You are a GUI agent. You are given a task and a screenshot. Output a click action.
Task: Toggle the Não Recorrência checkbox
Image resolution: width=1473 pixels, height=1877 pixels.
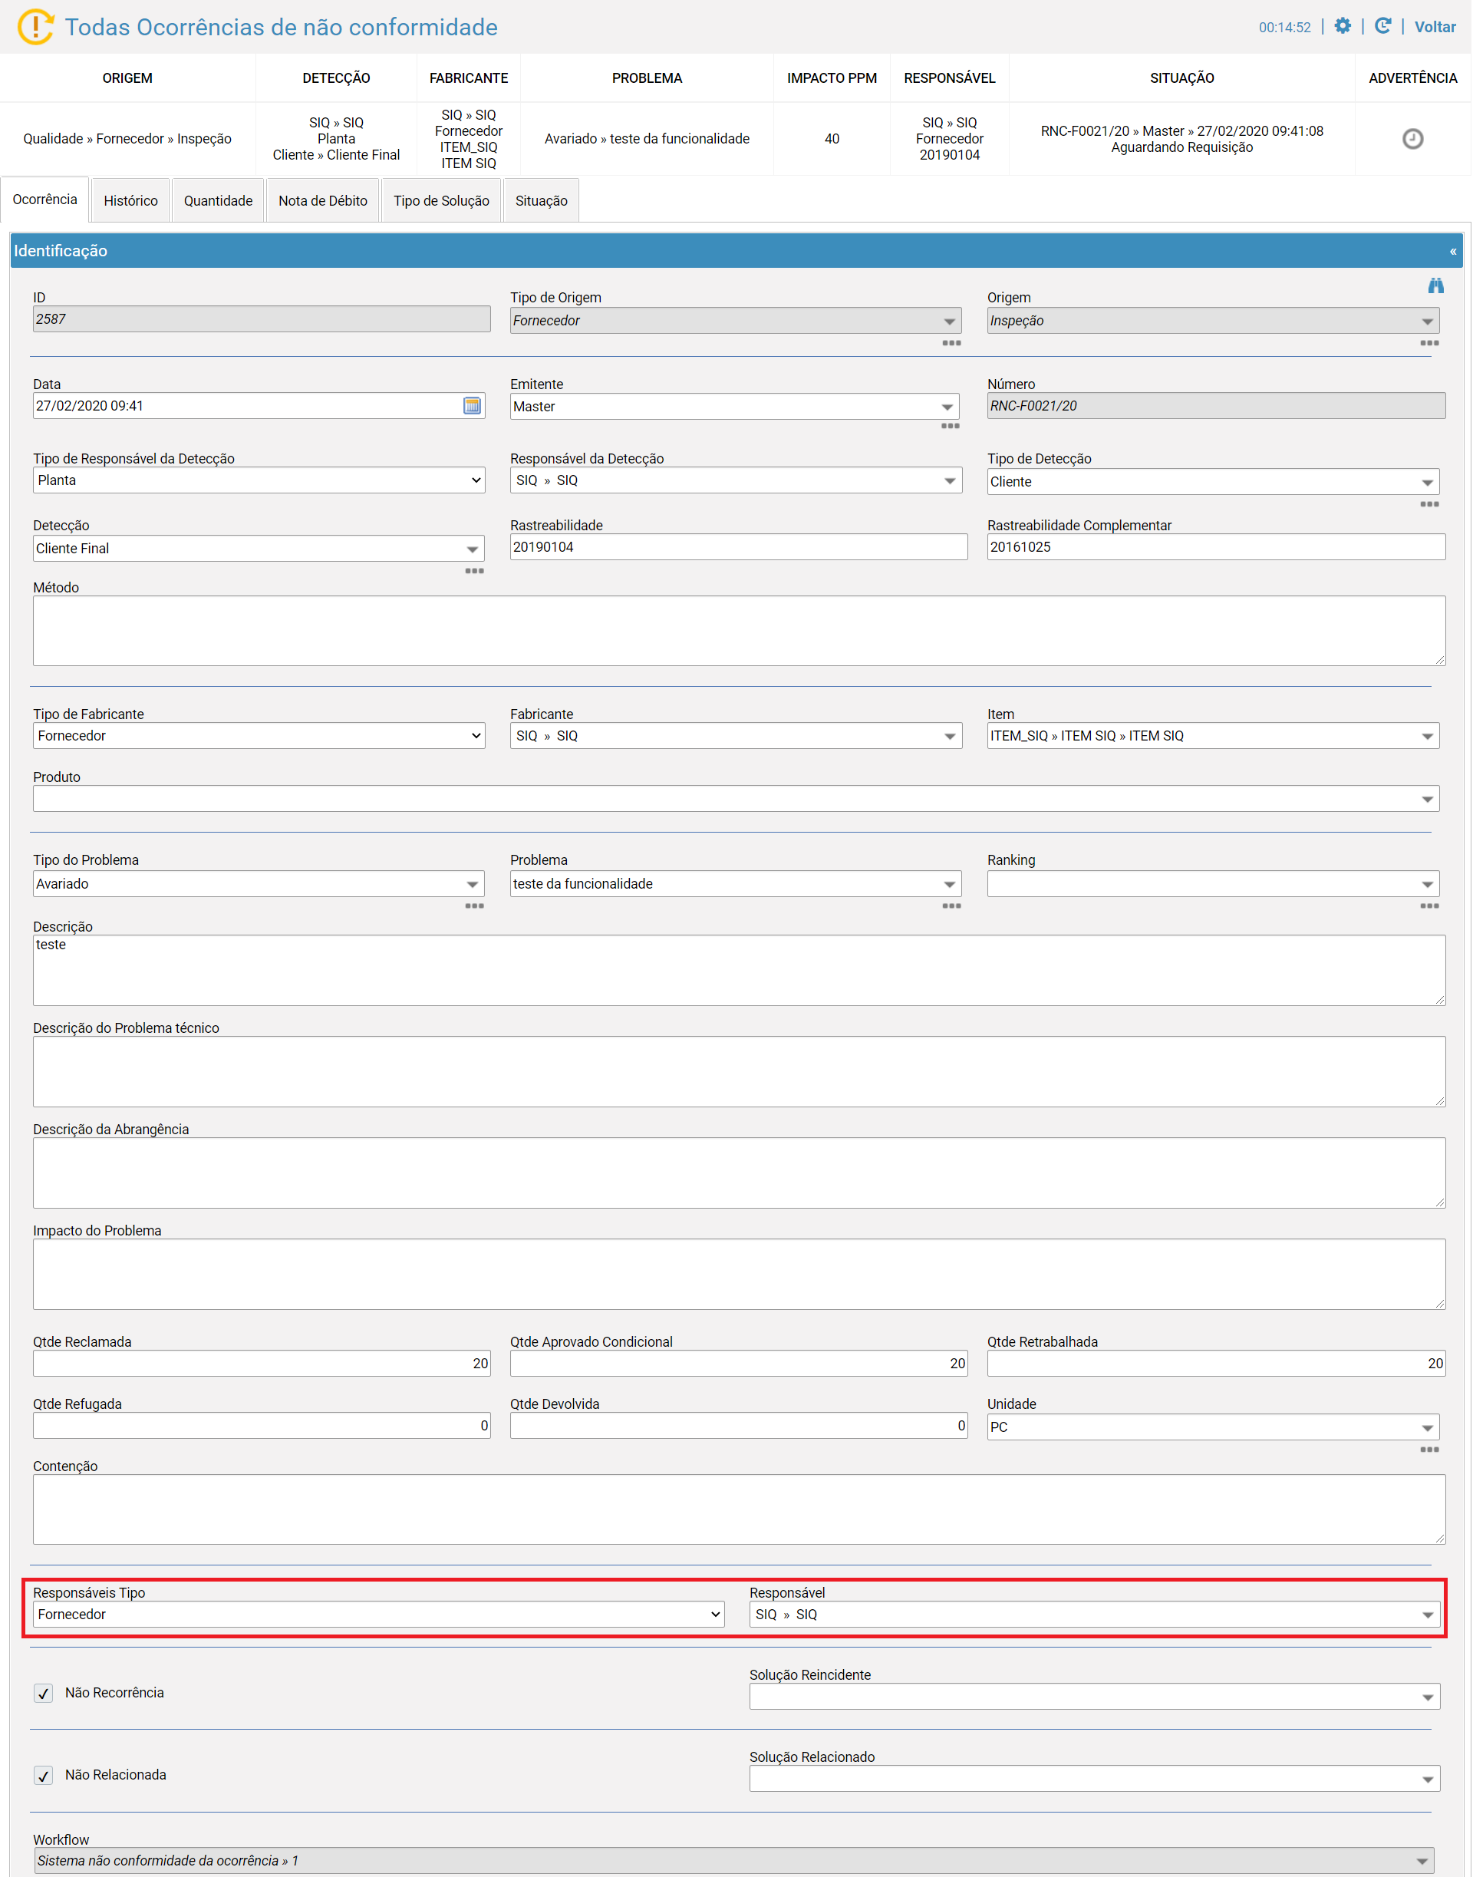click(x=43, y=1694)
